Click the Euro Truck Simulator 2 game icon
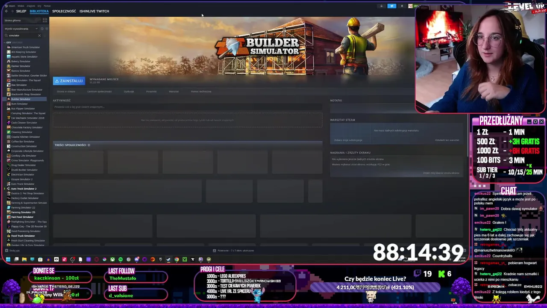547x308 pixels. point(9,189)
